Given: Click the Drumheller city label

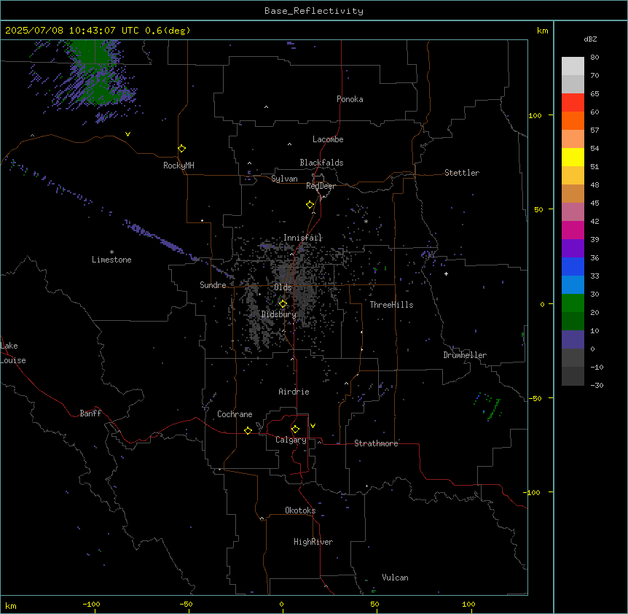Looking at the screenshot, I should [x=465, y=355].
